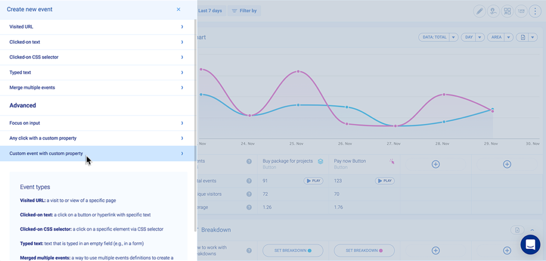Open the QR-style squares with arrow icon
Screen dimensions: 546x261
pyautogui.click(x=508, y=11)
